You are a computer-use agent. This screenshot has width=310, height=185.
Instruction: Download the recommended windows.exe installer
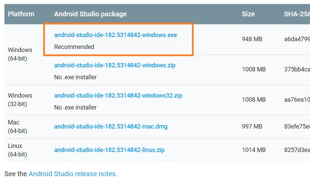[115, 35]
